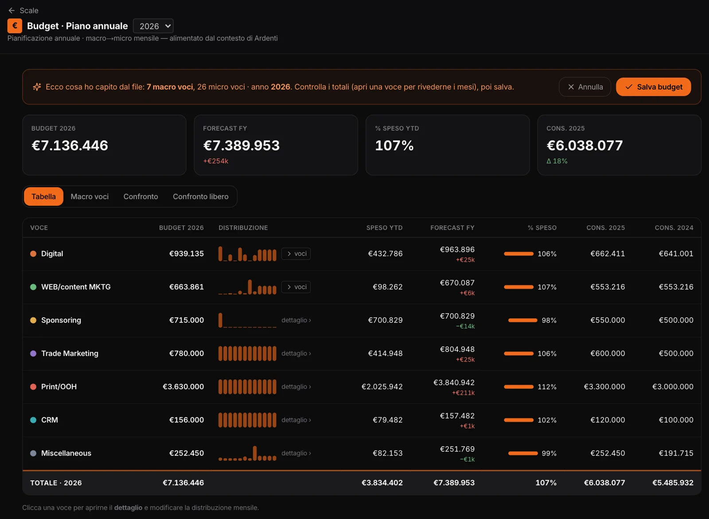Click the back arrow next to Scale
This screenshot has width=709, height=519.
[12, 10]
